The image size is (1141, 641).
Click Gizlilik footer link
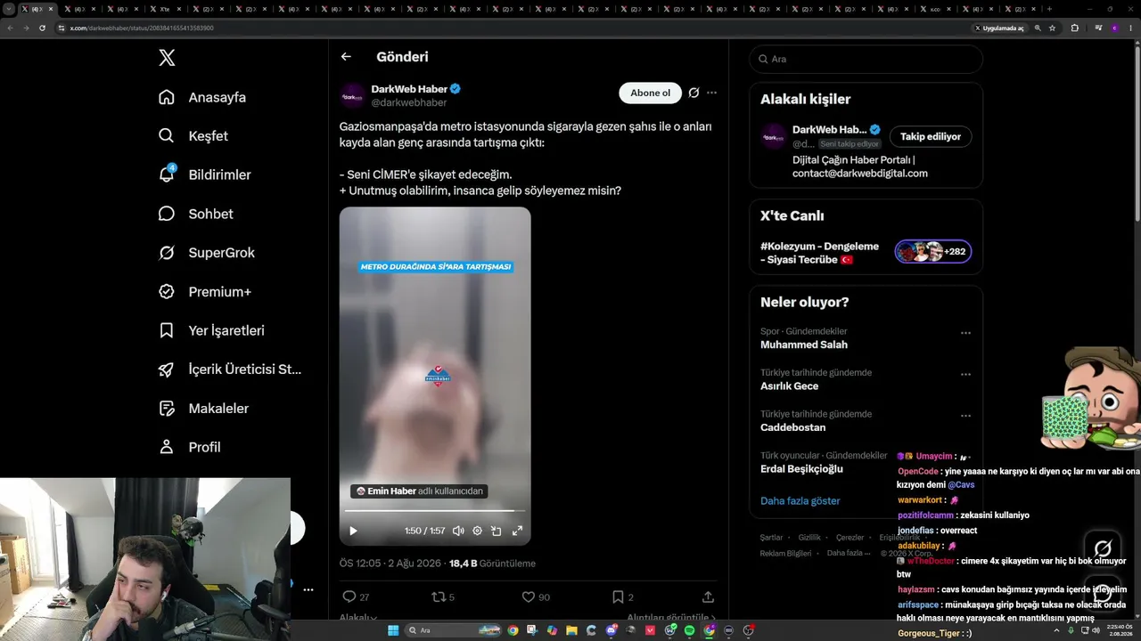coord(809,538)
